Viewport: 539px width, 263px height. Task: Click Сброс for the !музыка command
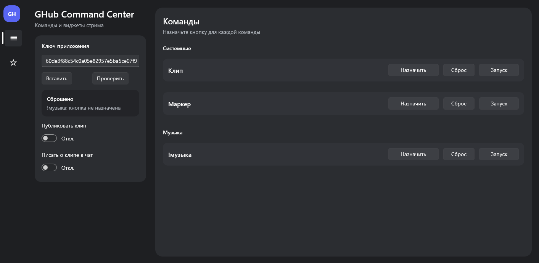point(459,154)
